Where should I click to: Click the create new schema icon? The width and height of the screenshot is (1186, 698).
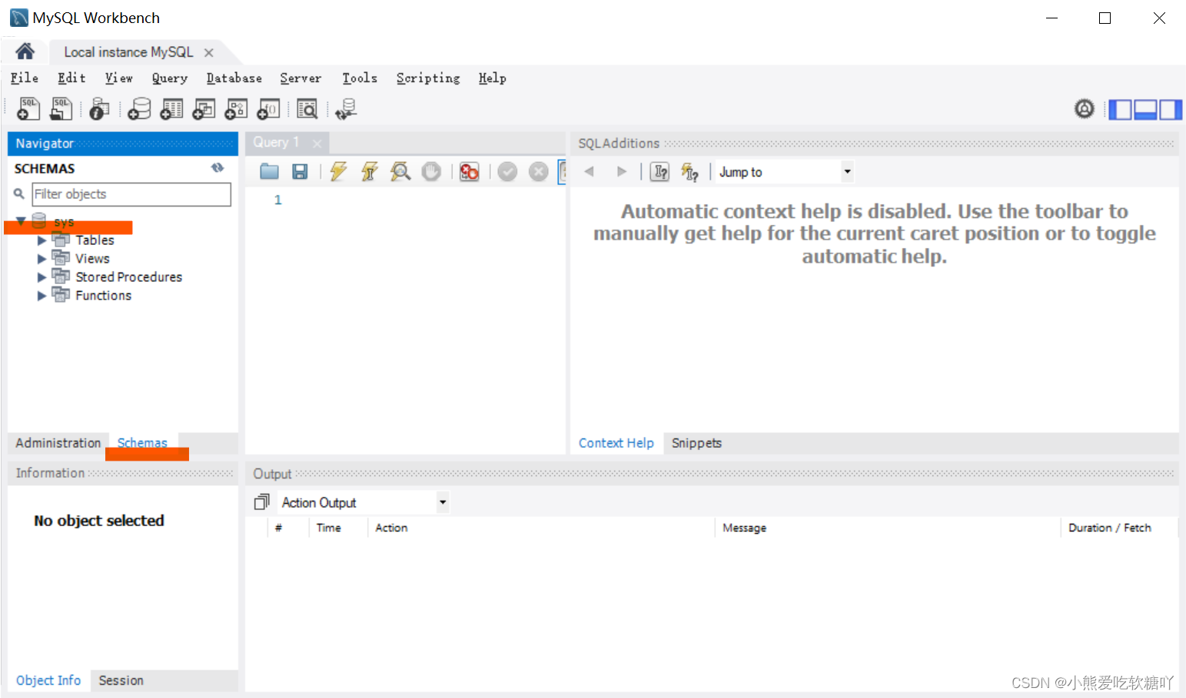[139, 109]
